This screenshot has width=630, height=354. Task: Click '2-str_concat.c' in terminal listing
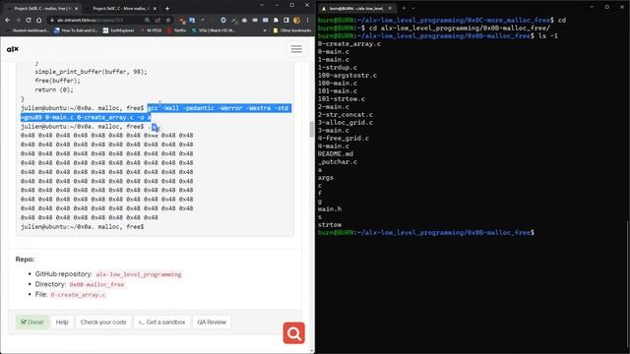pyautogui.click(x=346, y=114)
